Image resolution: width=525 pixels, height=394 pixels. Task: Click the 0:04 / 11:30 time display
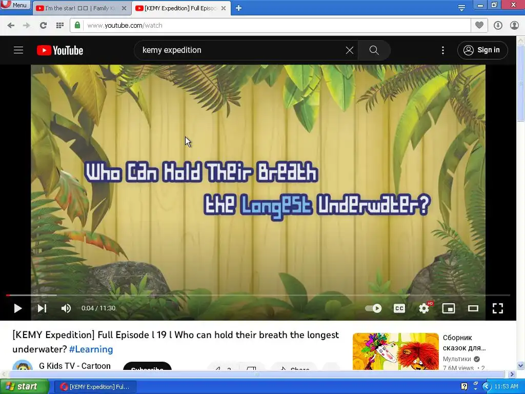coord(98,308)
